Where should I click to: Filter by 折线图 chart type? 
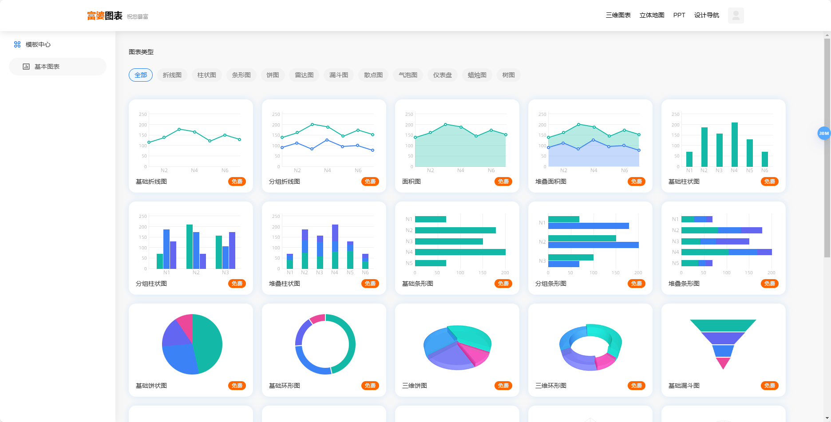[x=172, y=75]
